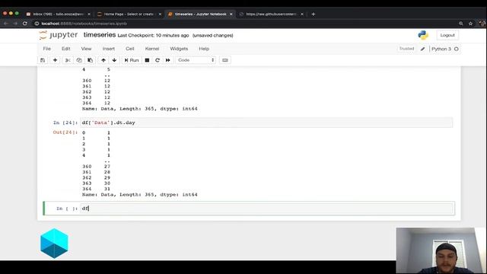Open the cell type Code dropdown
Screen dimensions: 487x274
(196, 60)
